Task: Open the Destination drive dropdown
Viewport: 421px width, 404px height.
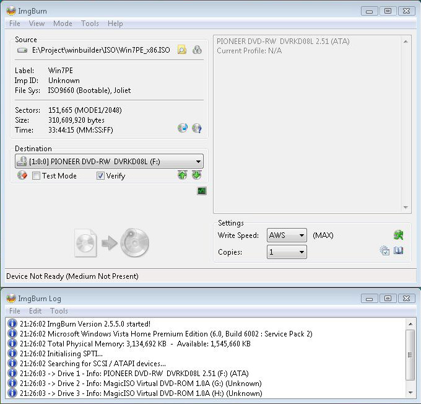Action: tap(109, 161)
